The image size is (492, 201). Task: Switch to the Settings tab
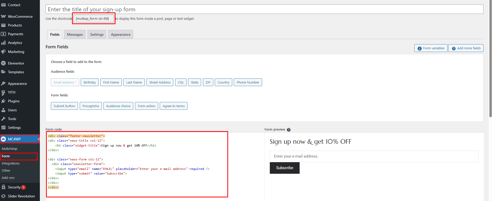pos(97,34)
